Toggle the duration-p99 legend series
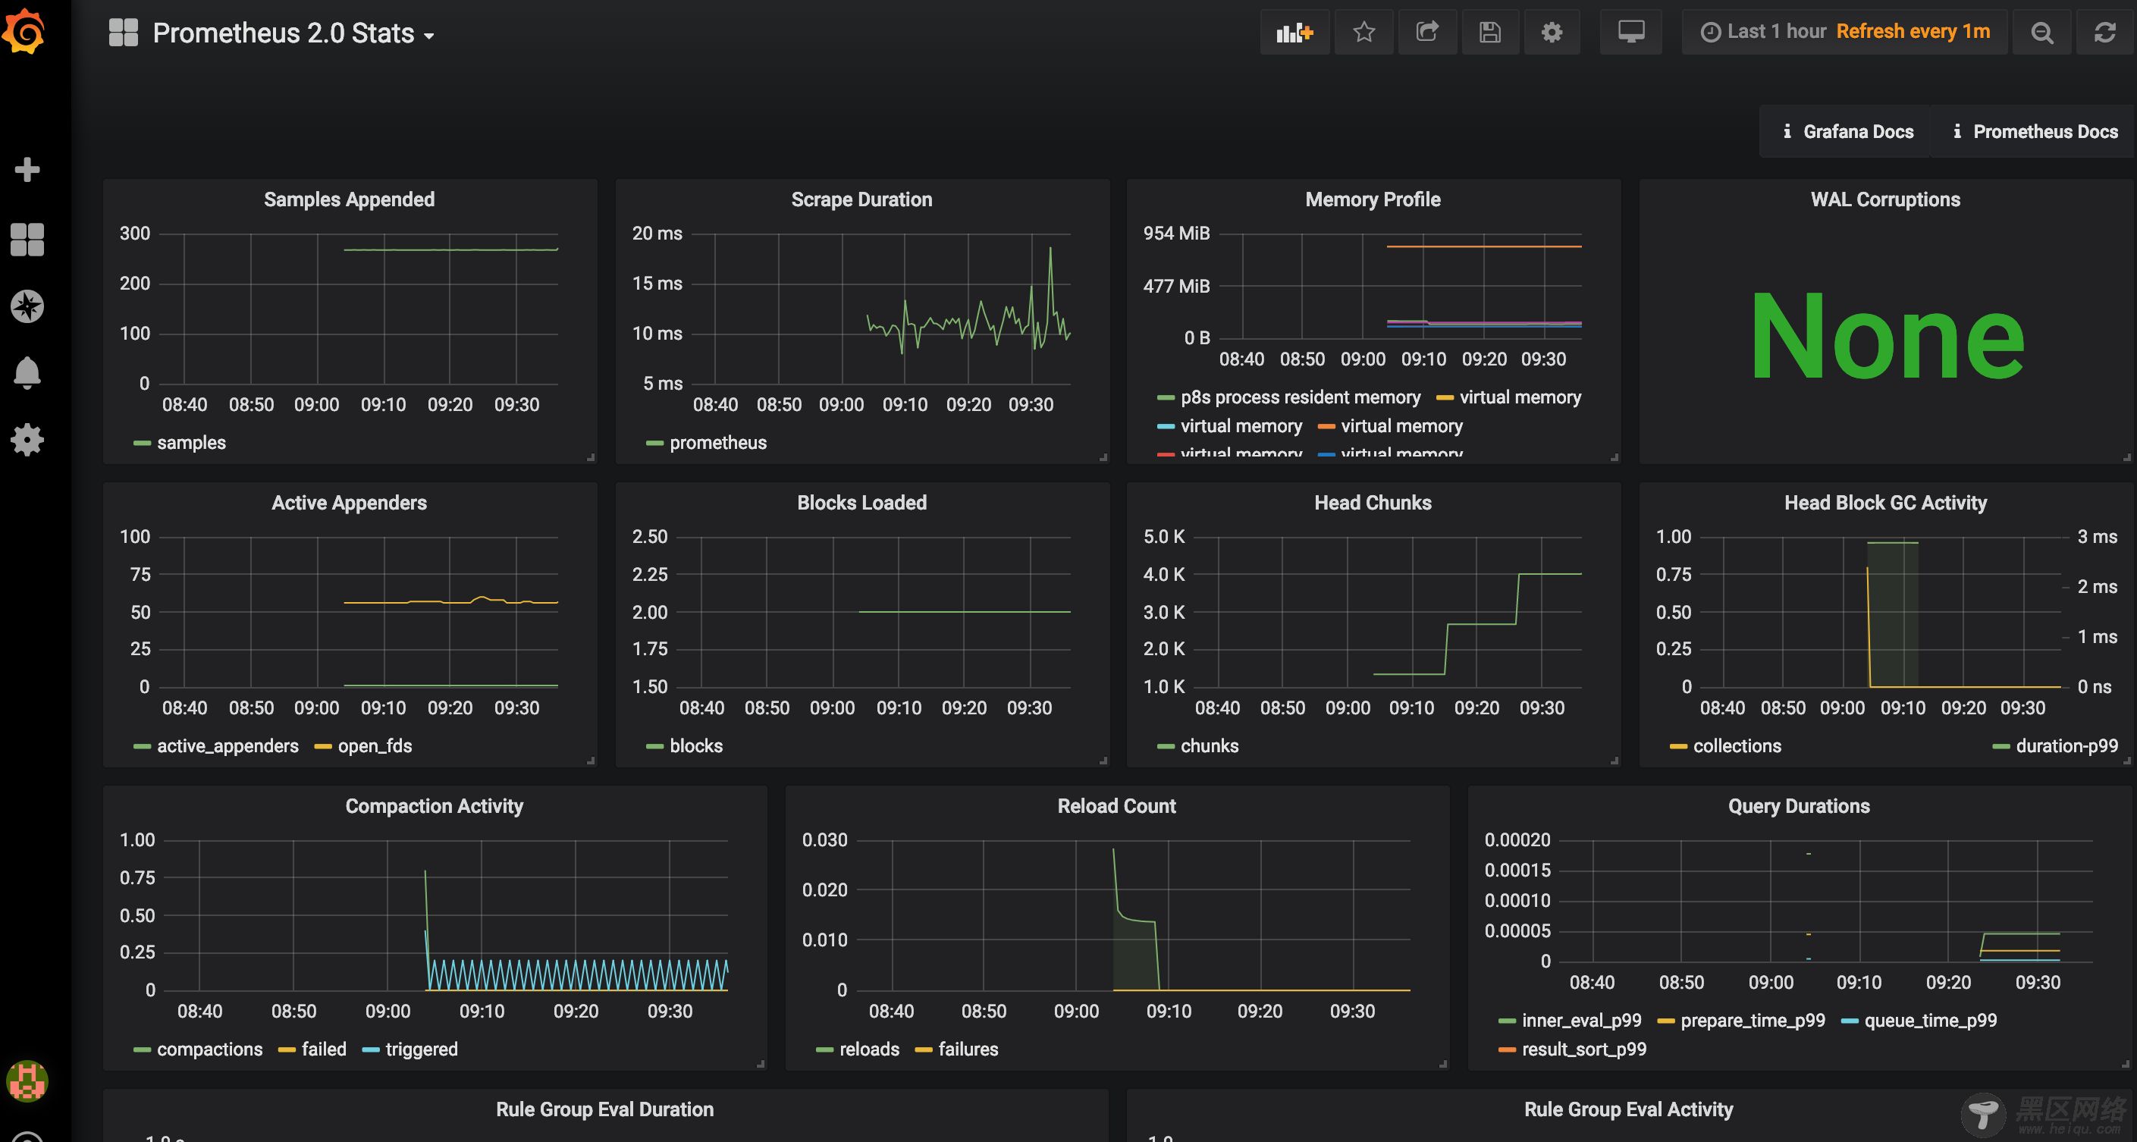The image size is (2137, 1142). tap(2066, 746)
